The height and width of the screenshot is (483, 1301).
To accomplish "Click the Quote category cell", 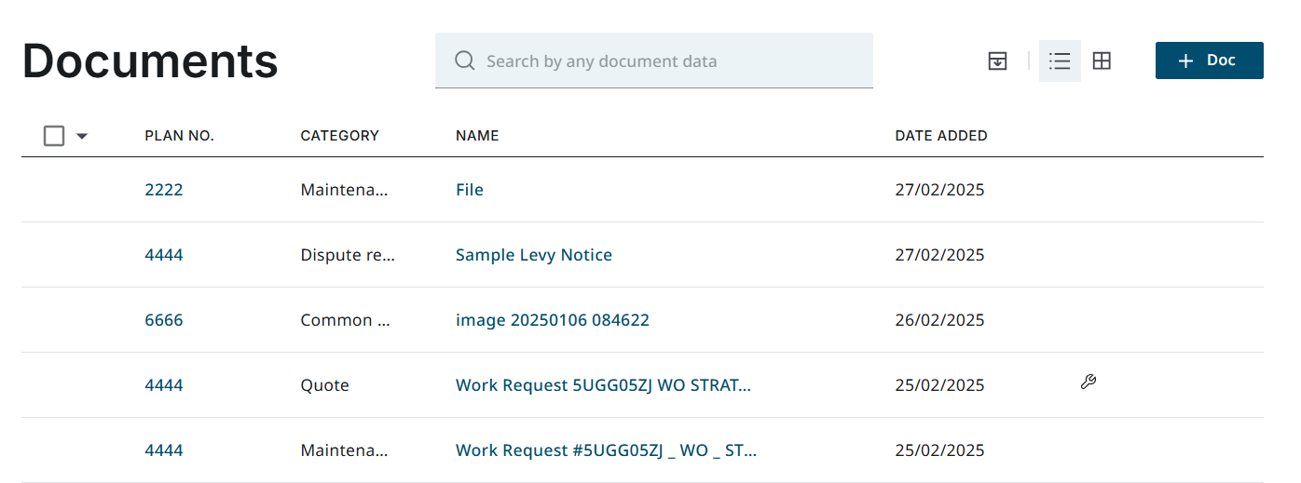I will pos(324,385).
